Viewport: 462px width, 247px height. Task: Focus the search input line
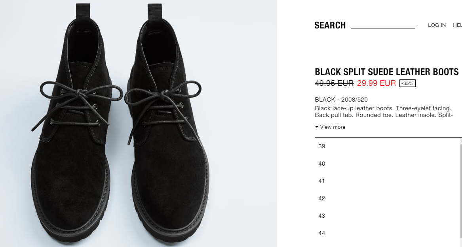coord(383,25)
